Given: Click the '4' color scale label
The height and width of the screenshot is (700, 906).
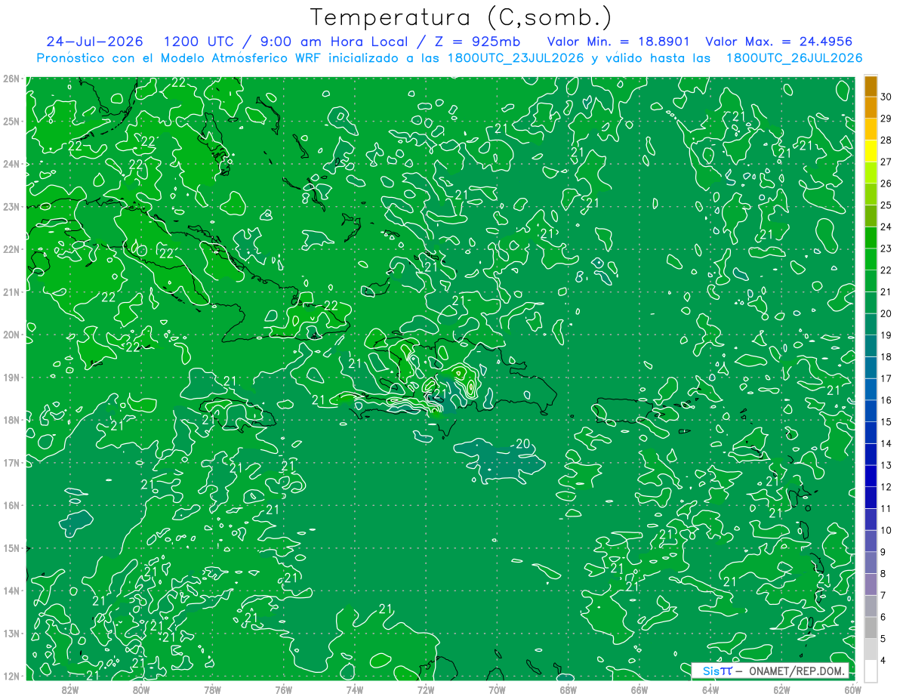Looking at the screenshot, I should click(x=883, y=660).
